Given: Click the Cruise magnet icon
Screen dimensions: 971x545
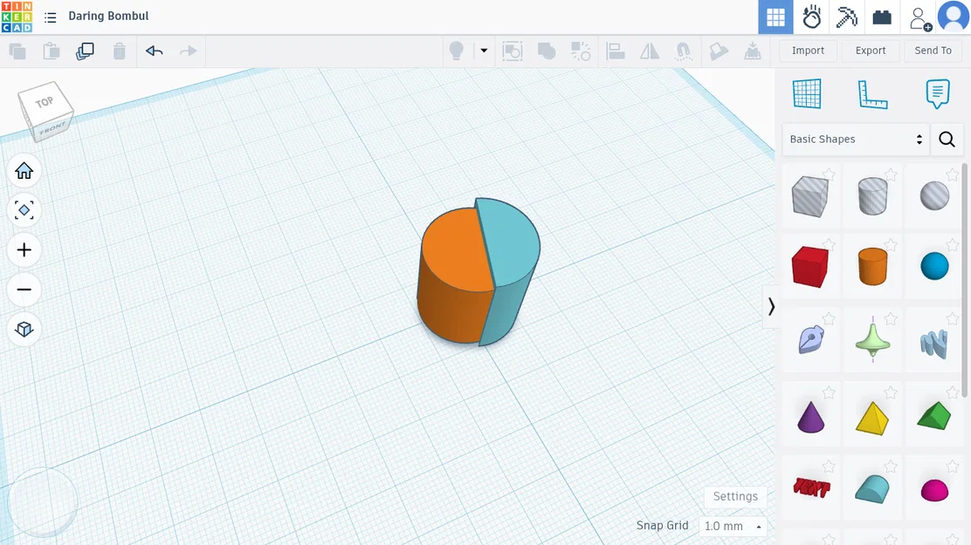Looking at the screenshot, I should pos(683,51).
